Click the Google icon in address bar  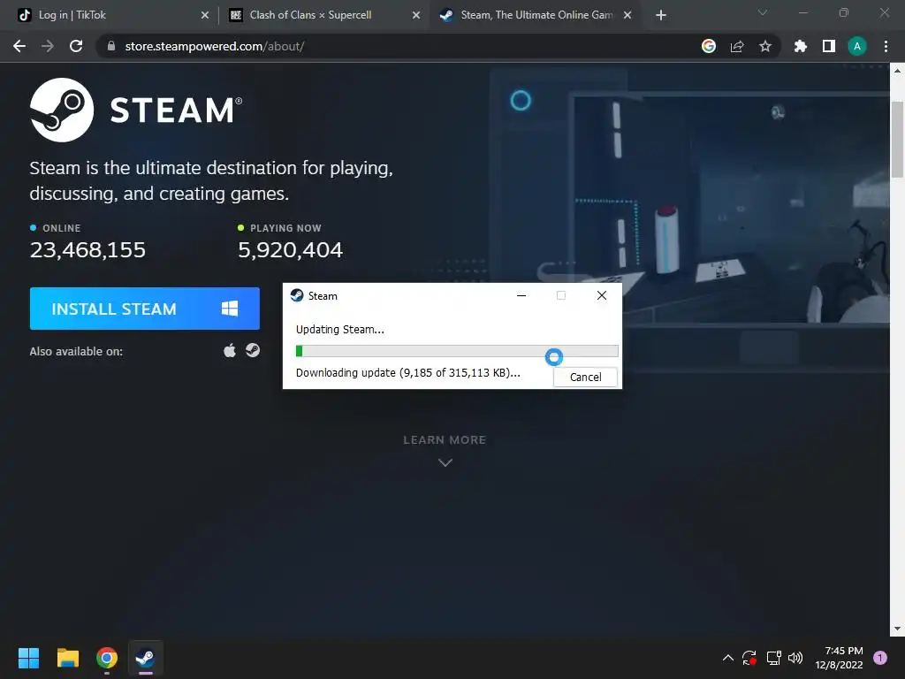[709, 46]
